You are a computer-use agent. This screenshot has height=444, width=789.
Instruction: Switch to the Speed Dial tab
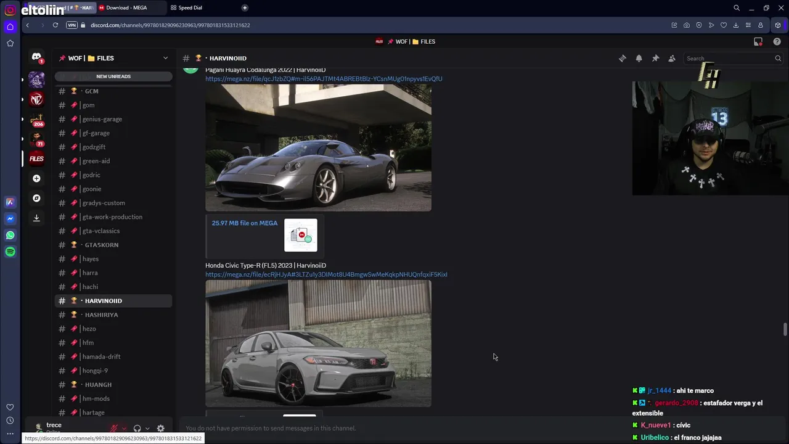tap(190, 7)
